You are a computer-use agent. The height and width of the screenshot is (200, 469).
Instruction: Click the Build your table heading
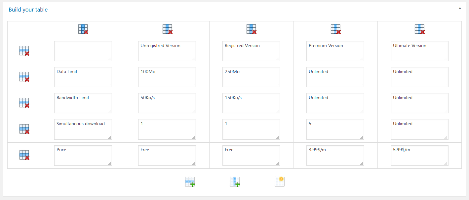(28, 10)
